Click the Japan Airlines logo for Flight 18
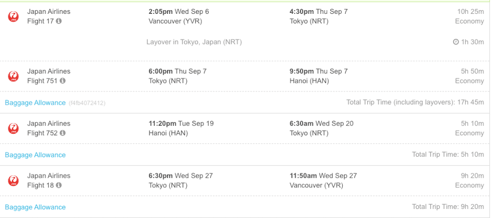 click(13, 180)
